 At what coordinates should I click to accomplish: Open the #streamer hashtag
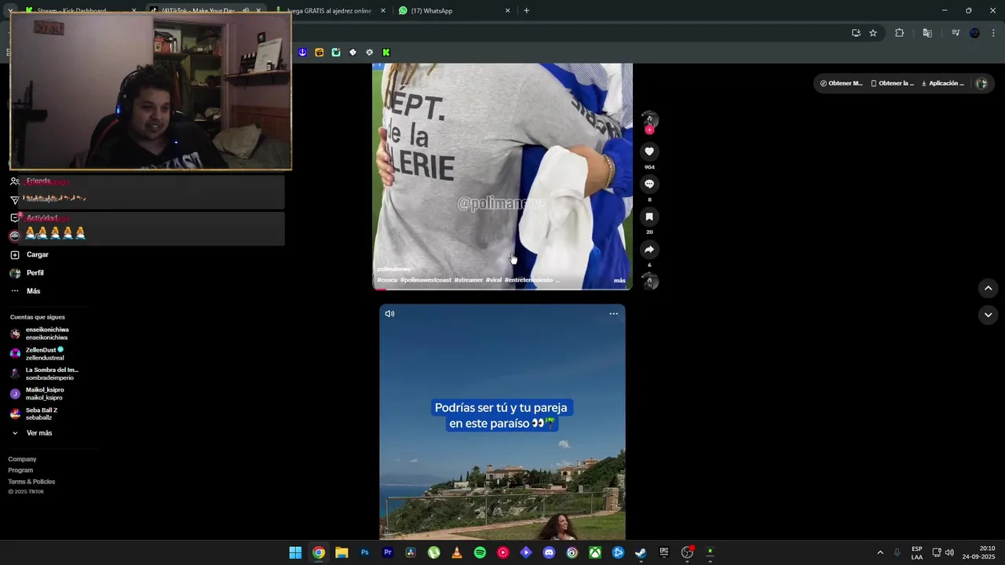pyautogui.click(x=469, y=280)
